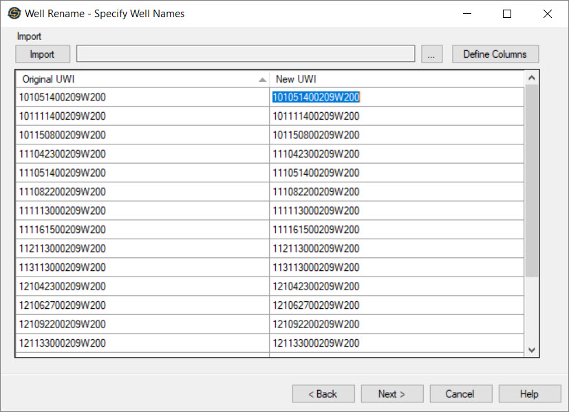
Task: Click the sort arrow in Original UWI header
Action: click(x=262, y=80)
